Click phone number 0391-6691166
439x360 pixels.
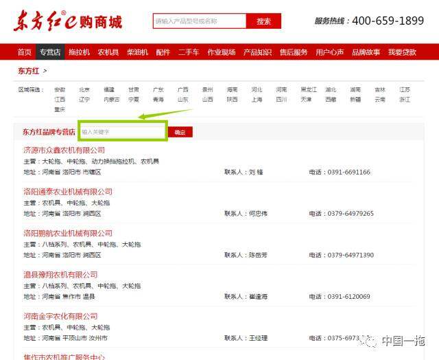coord(348,172)
